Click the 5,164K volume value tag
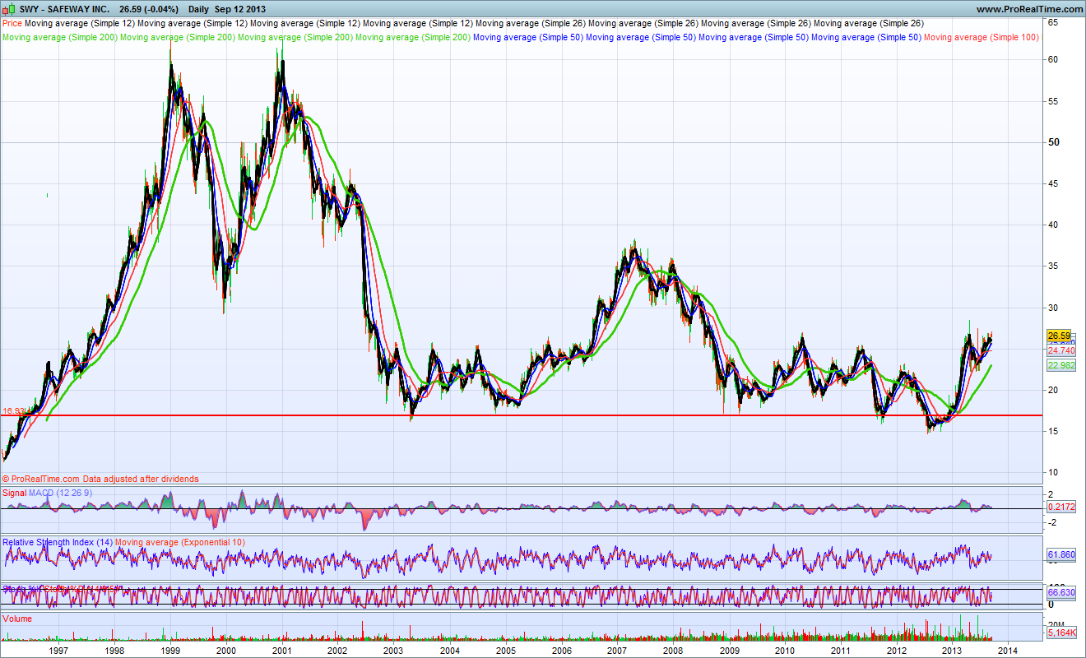The image size is (1086, 658). 1060,633
